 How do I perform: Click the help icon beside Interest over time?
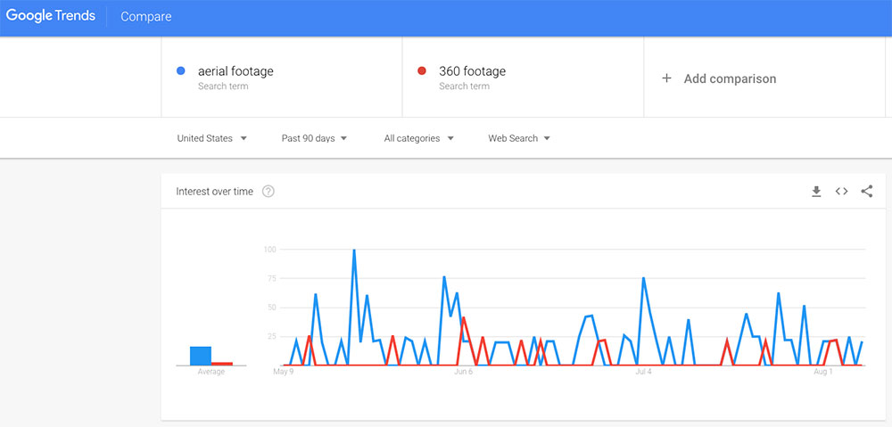pos(268,192)
